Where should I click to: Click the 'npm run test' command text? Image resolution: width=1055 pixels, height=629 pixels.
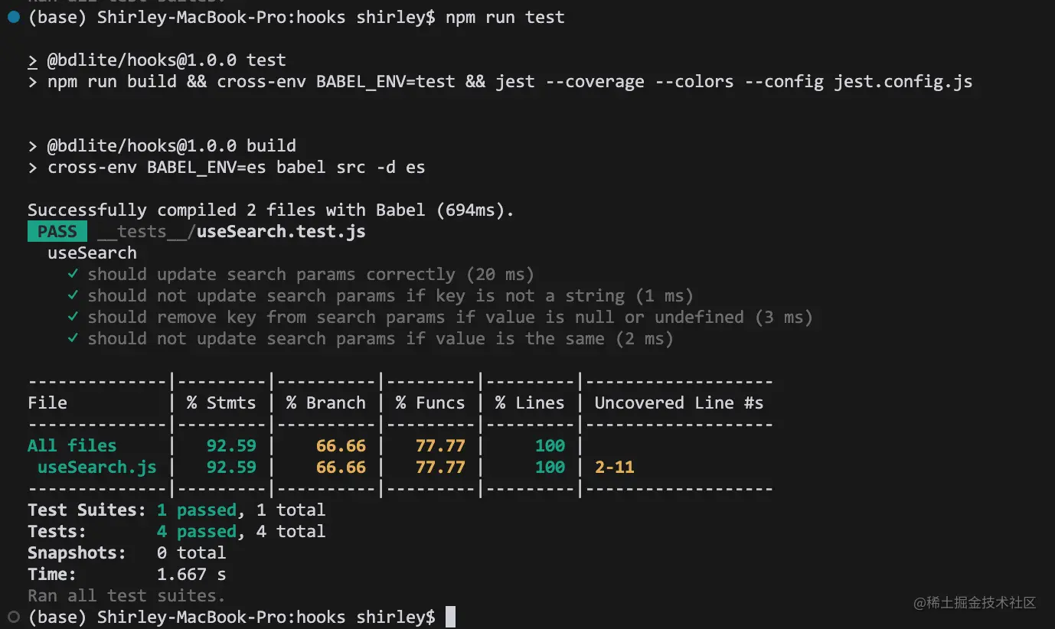pos(505,17)
